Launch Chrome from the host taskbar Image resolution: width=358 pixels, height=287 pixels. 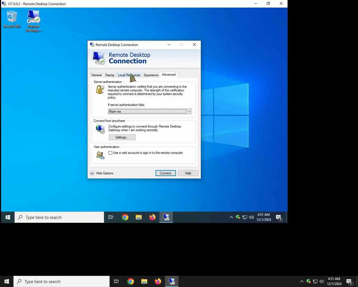coord(131,281)
